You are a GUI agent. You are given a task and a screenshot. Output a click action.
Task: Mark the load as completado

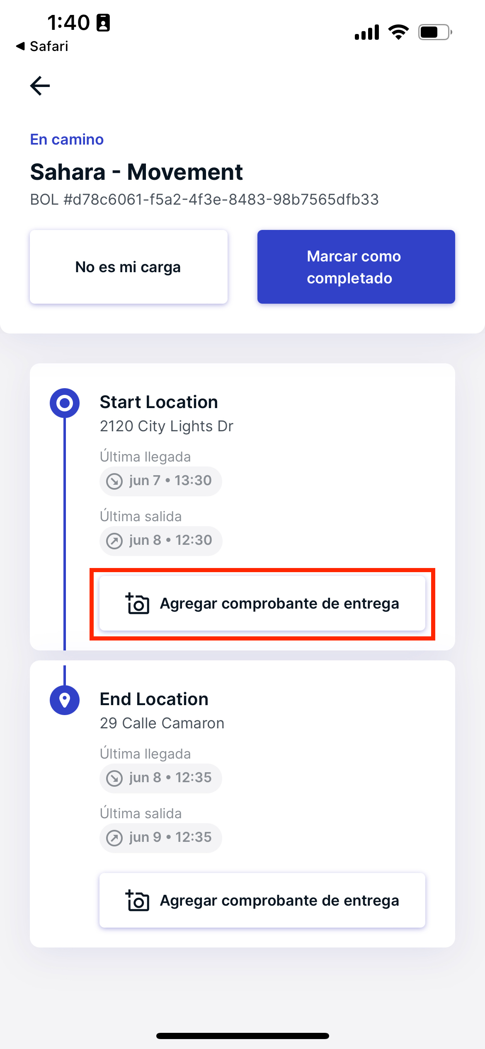pyautogui.click(x=356, y=267)
